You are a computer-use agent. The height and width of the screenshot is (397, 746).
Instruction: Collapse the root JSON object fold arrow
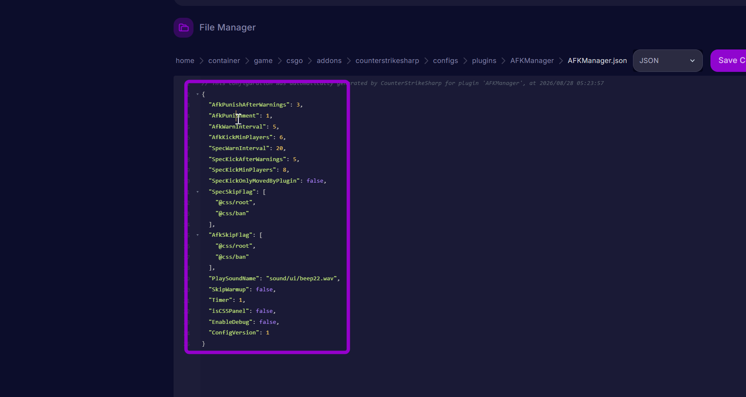(x=197, y=94)
